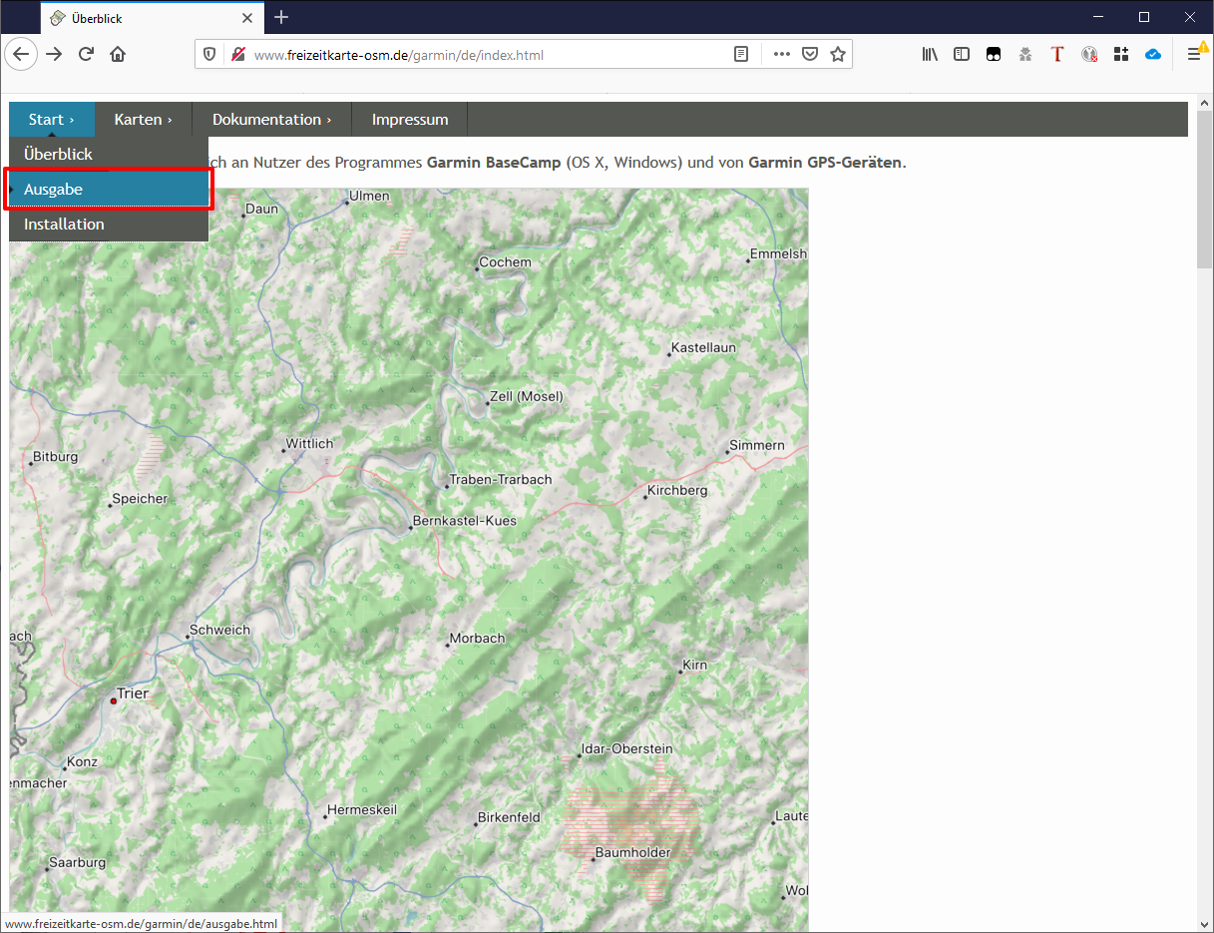Screen dimensions: 1214x933
Task: Click the globe extension with red badge
Action: (1089, 55)
